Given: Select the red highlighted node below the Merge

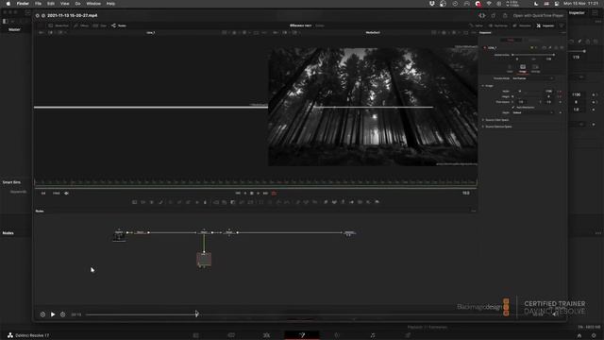Looking at the screenshot, I should [204, 260].
